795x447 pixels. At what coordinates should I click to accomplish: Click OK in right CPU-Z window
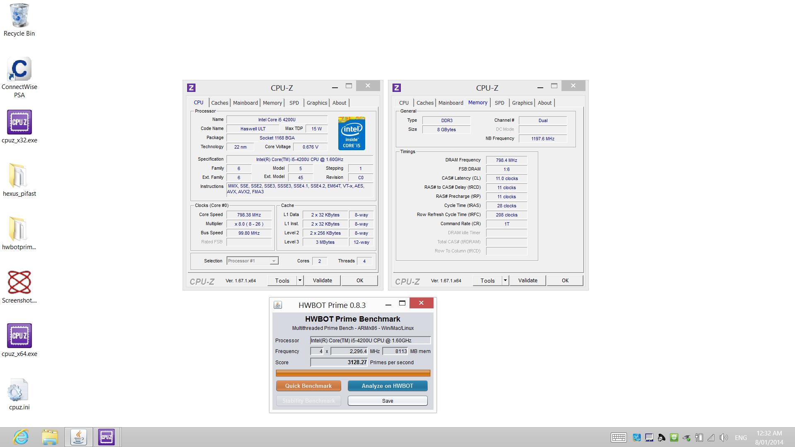pos(565,281)
